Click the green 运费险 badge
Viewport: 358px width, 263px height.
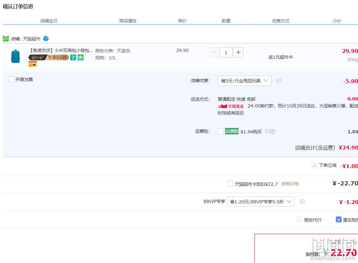232,131
